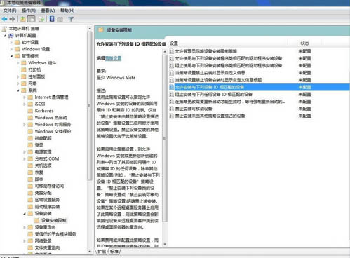Expand the iSCSI folder arrow
Image resolution: width=350 pixels, height=258 pixels.
[25, 104]
